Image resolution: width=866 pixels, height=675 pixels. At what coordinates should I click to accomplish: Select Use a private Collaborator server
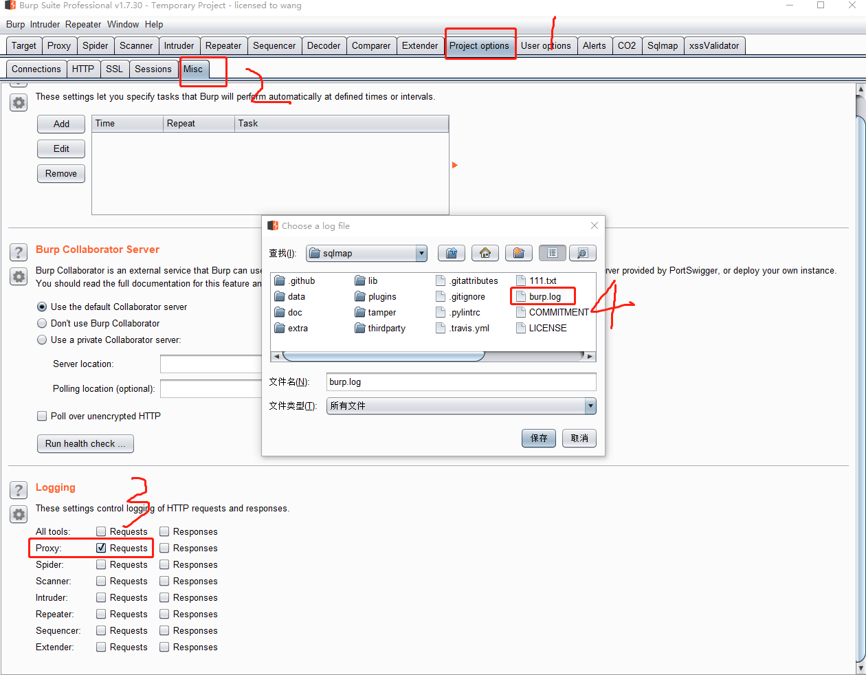(x=42, y=340)
